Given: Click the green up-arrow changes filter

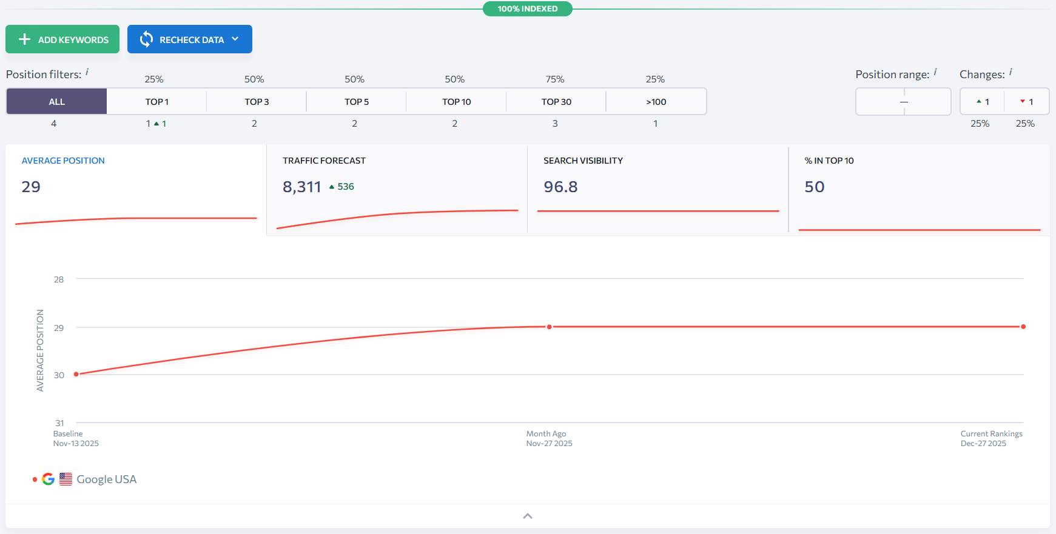Looking at the screenshot, I should pyautogui.click(x=982, y=102).
